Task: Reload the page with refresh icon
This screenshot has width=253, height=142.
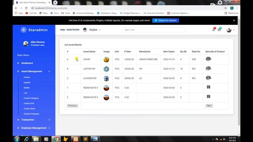Action: pyautogui.click(x=26, y=8)
